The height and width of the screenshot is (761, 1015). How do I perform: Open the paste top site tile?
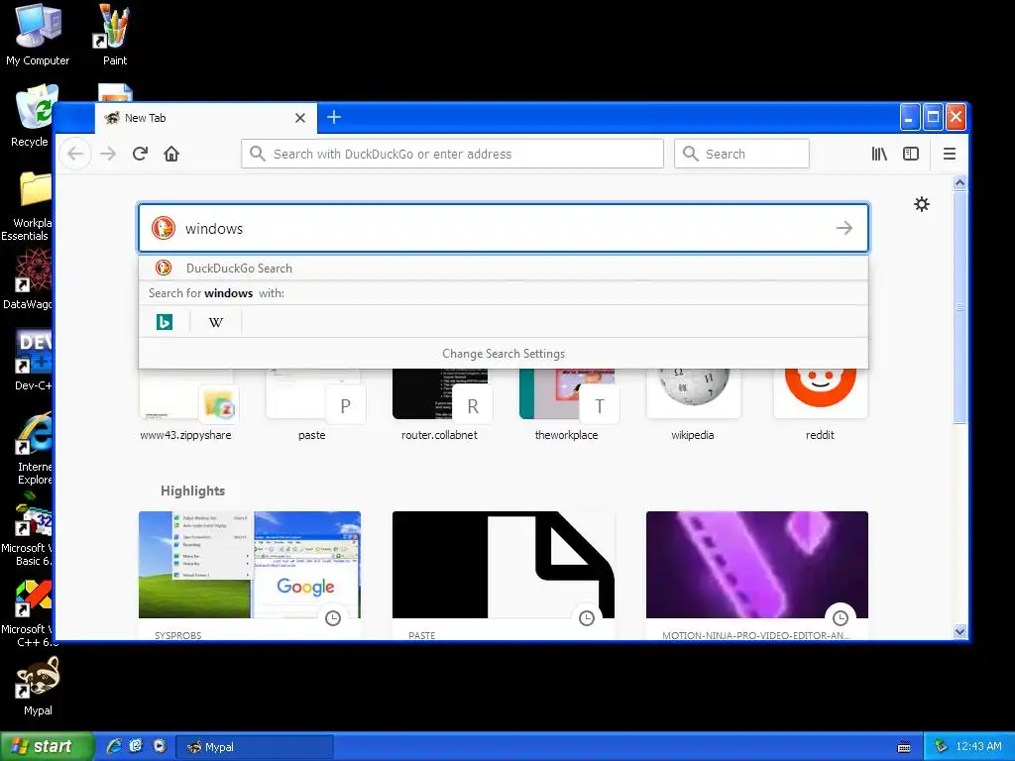tap(312, 404)
